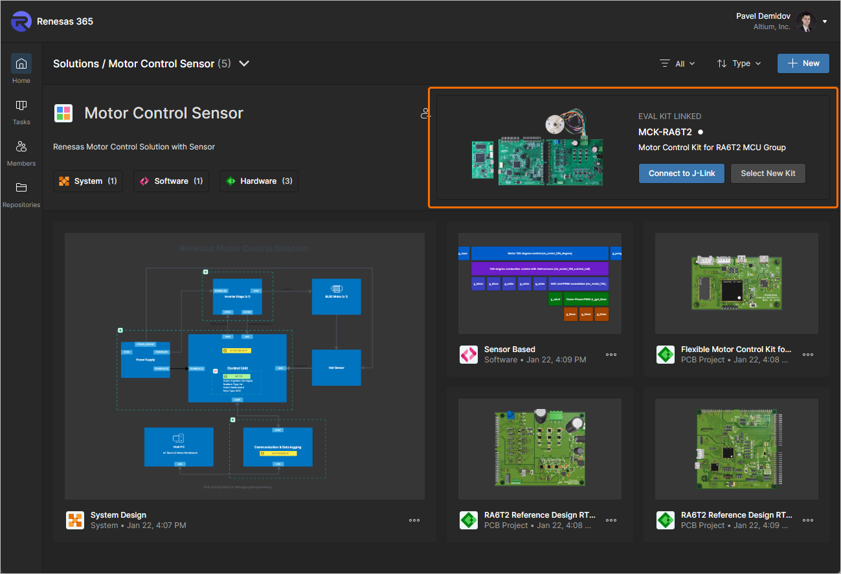This screenshot has height=574, width=841.
Task: Click the Renesas 365 logo icon
Action: (21, 21)
